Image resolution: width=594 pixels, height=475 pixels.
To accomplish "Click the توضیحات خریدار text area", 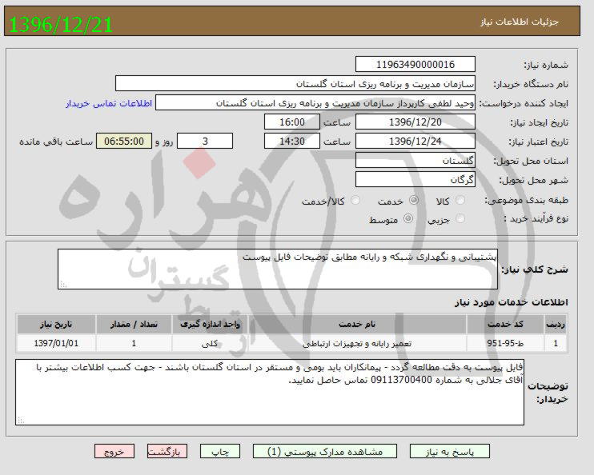I will click(270, 392).
